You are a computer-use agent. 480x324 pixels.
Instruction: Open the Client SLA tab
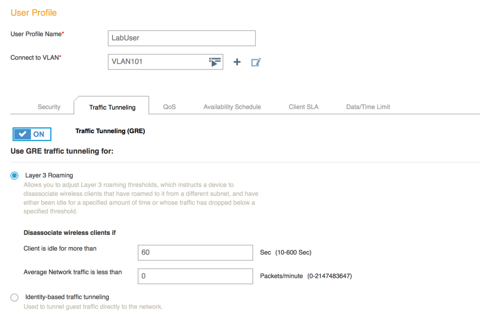point(304,107)
